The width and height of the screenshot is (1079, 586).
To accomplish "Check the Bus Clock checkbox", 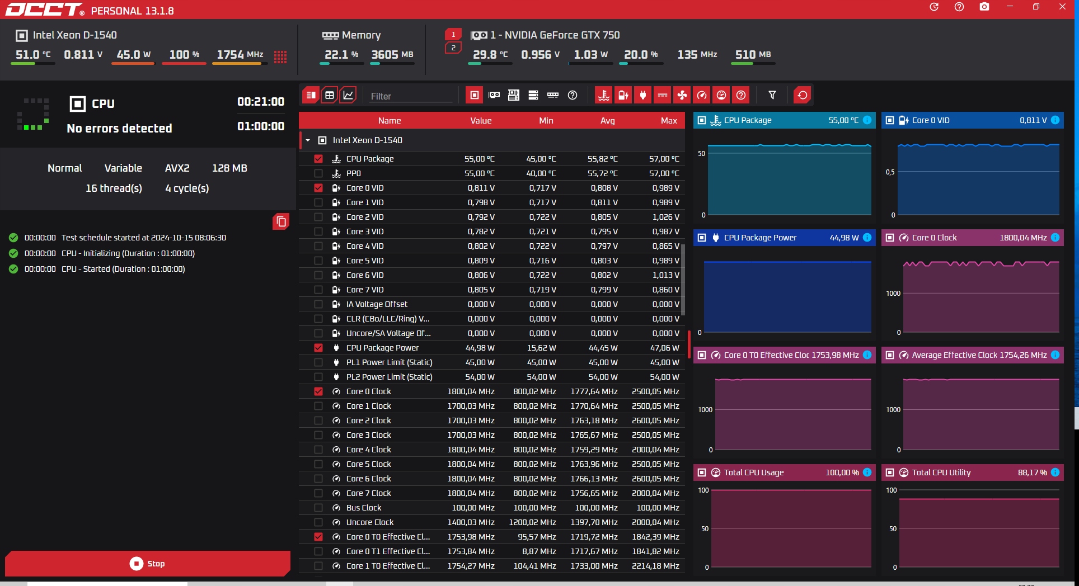I will pos(318,508).
